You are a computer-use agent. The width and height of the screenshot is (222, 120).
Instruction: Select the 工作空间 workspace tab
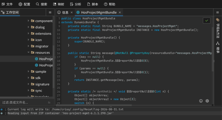pyautogui.click(x=10, y=12)
